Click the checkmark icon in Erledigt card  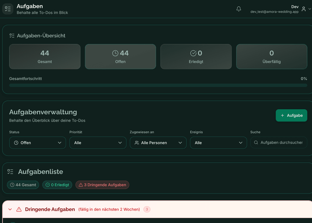(x=193, y=53)
